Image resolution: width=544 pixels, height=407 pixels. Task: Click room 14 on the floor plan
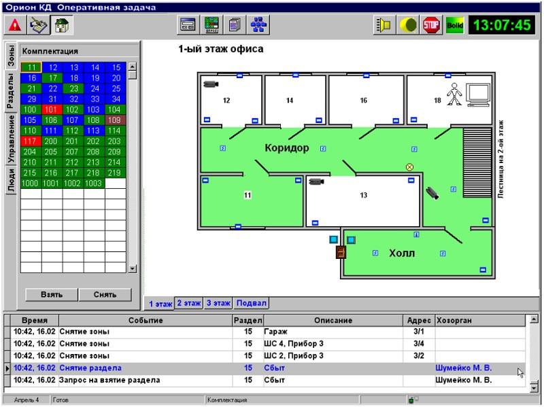coord(295,100)
